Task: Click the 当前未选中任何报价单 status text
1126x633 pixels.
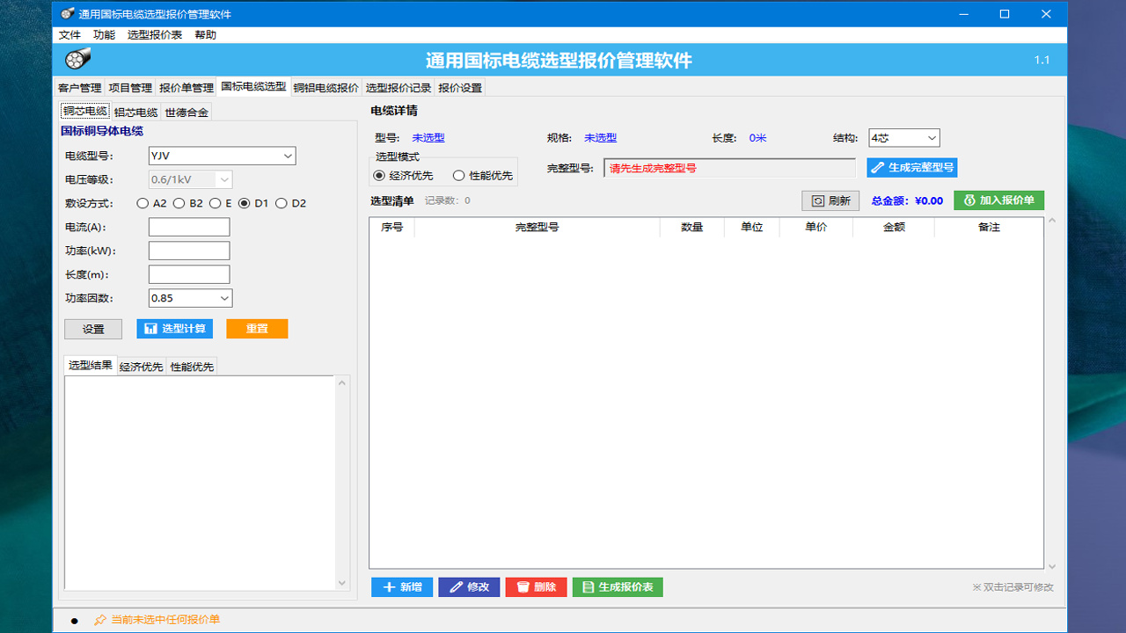Action: coord(165,620)
